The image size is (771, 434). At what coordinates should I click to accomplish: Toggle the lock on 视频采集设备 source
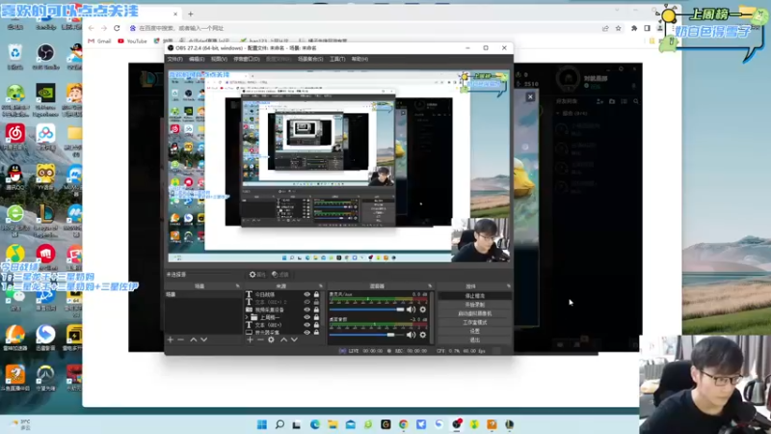coord(316,310)
